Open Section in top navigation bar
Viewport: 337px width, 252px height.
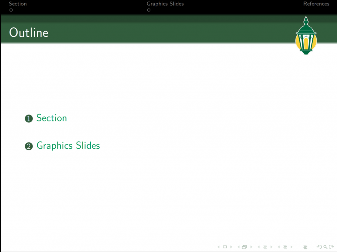pyautogui.click(x=18, y=4)
